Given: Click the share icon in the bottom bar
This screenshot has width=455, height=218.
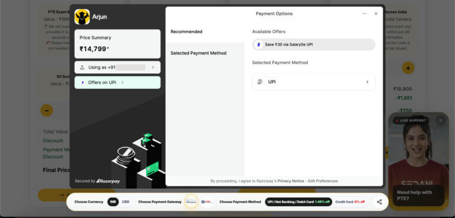Looking at the screenshot, I should click(x=379, y=202).
